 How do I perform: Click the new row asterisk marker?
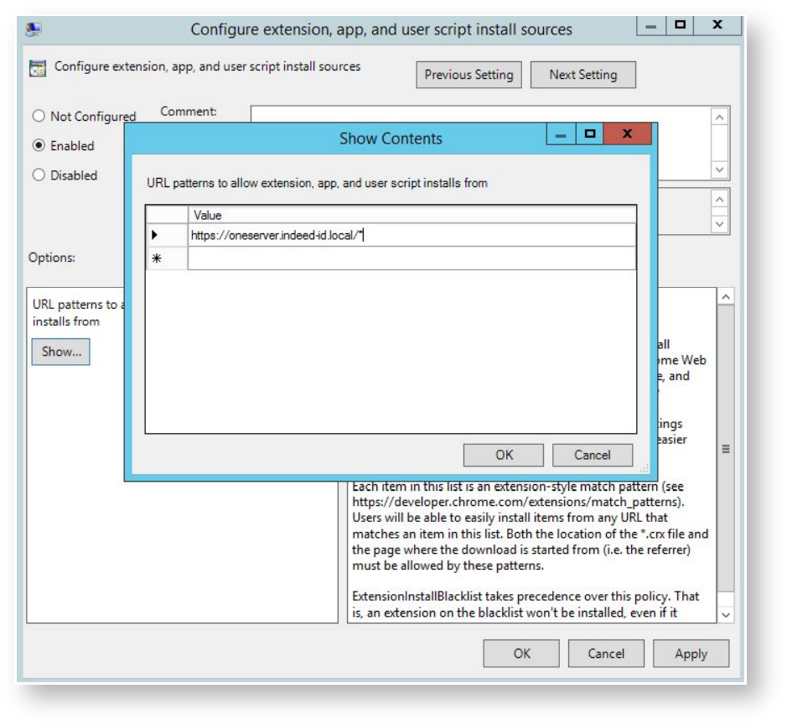[156, 259]
